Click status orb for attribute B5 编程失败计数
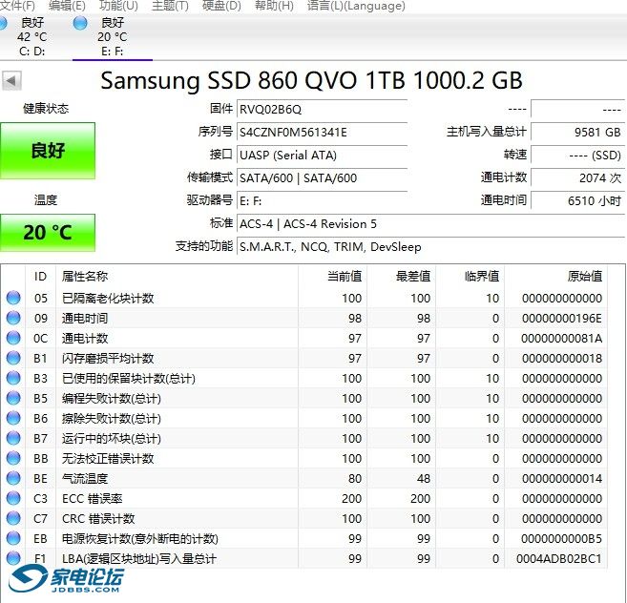 pyautogui.click(x=13, y=398)
